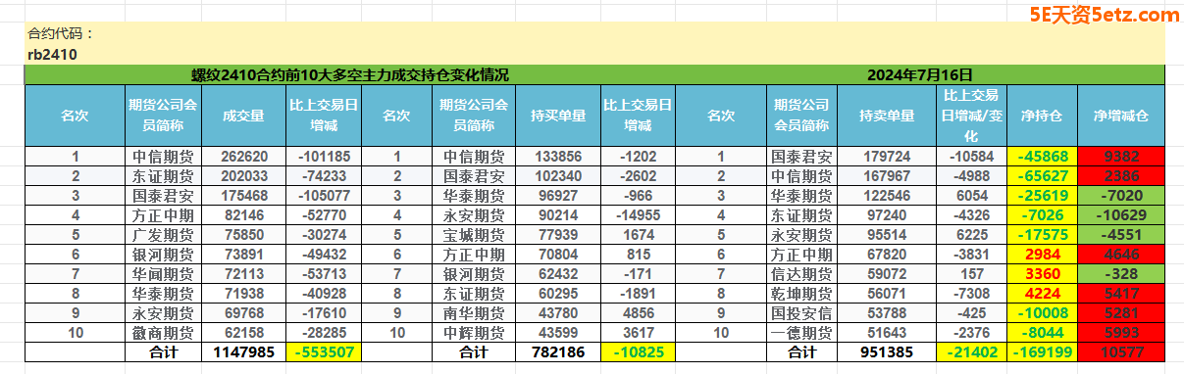The height and width of the screenshot is (374, 1184).
Task: Click the 2024年7月16日 date cell
Action: (919, 74)
